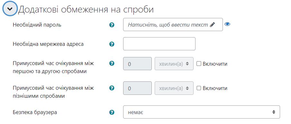Click the Додаткові обмеження на спроби heading
This screenshot has height=124, width=291.
86,9
